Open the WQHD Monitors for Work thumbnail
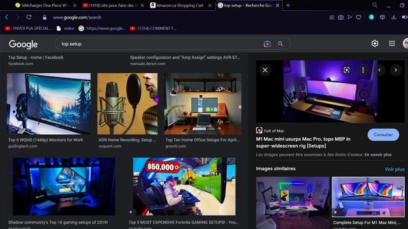Image resolution: width=408 pixels, height=229 pixels. (x=48, y=104)
